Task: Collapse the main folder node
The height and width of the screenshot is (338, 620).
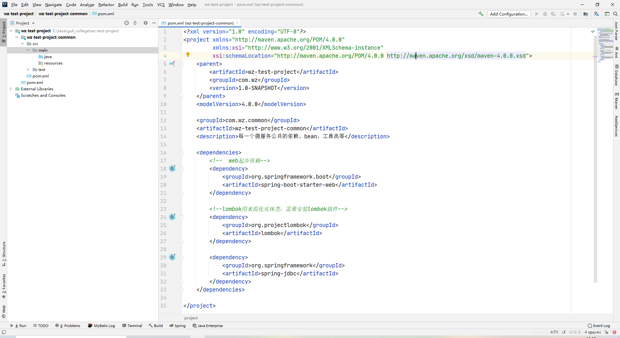Action: click(x=28, y=50)
